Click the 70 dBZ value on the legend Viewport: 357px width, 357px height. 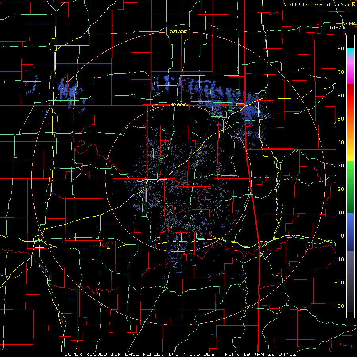(x=341, y=72)
